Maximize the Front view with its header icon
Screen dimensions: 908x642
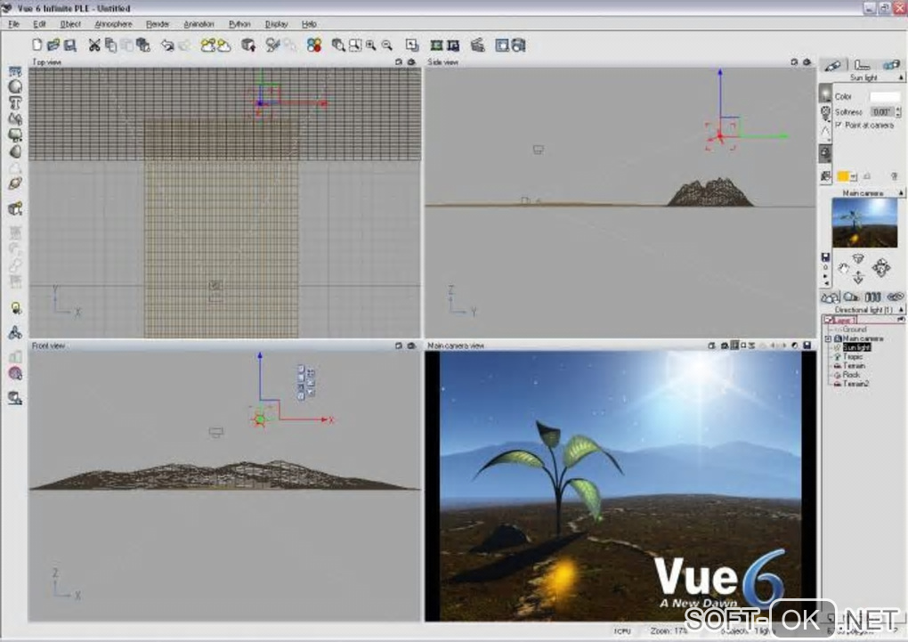pyautogui.click(x=399, y=345)
